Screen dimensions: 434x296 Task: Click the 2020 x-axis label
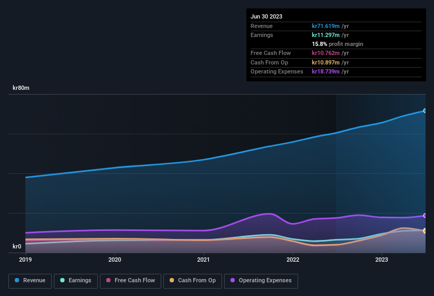115,260
